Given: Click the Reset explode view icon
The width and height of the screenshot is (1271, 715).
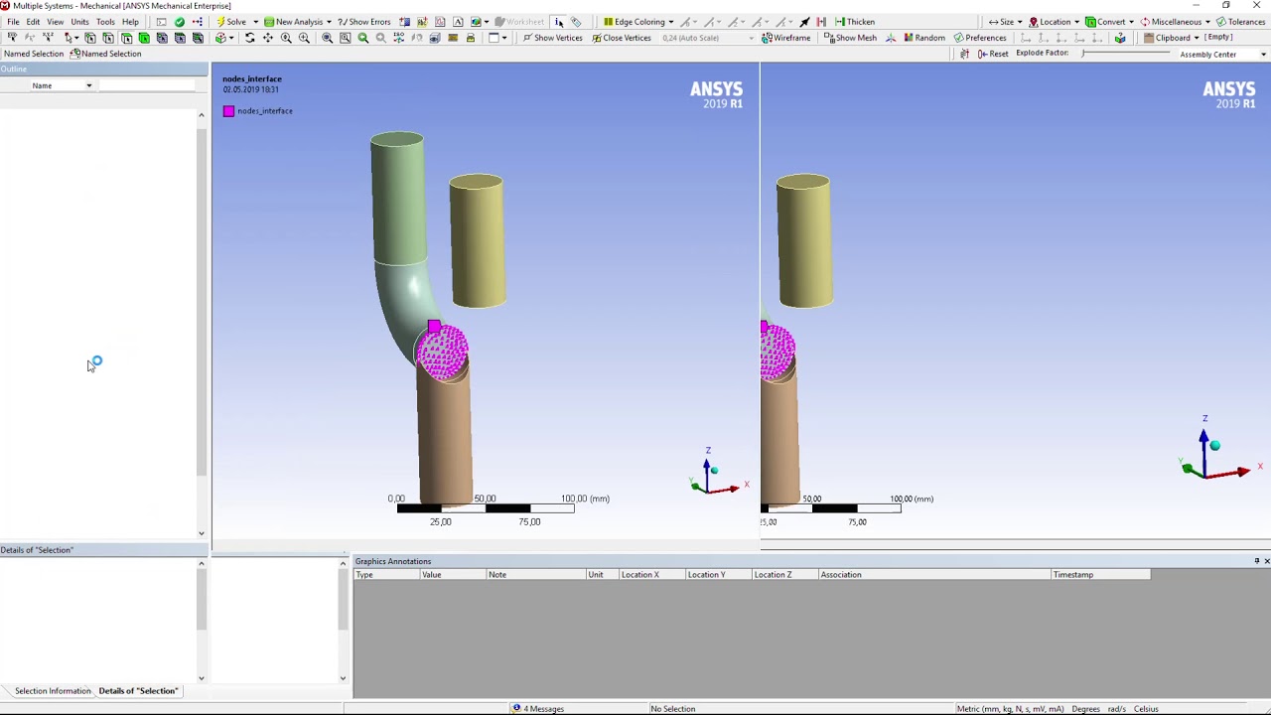Looking at the screenshot, I should tap(982, 54).
